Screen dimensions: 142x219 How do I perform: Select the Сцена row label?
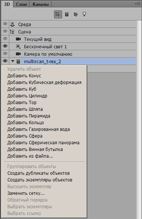point(24,32)
